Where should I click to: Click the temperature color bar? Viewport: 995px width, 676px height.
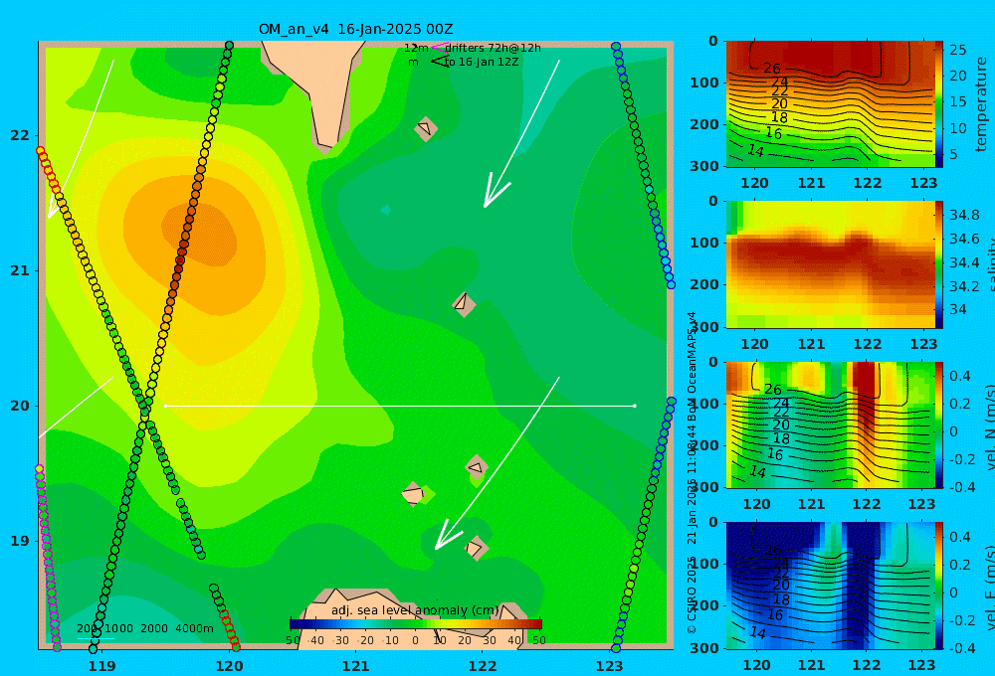click(939, 104)
